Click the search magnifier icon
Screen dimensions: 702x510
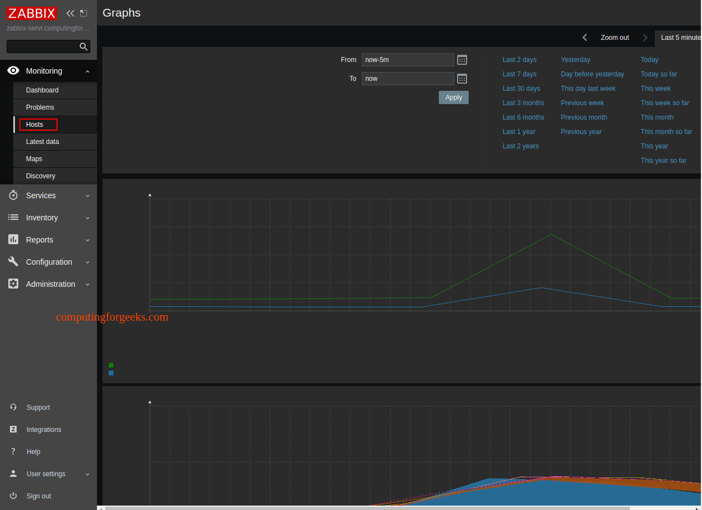[84, 47]
